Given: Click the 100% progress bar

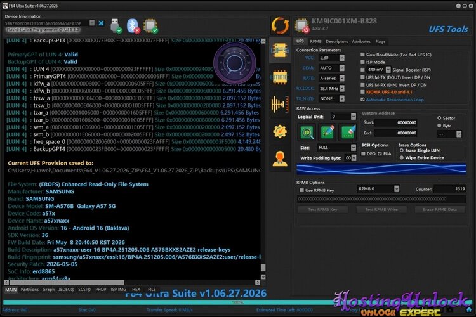Looking at the screenshot, I should tap(237, 302).
